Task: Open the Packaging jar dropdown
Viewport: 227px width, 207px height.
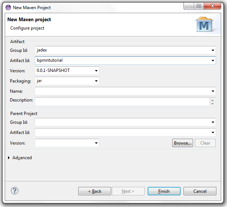Action: 96,81
